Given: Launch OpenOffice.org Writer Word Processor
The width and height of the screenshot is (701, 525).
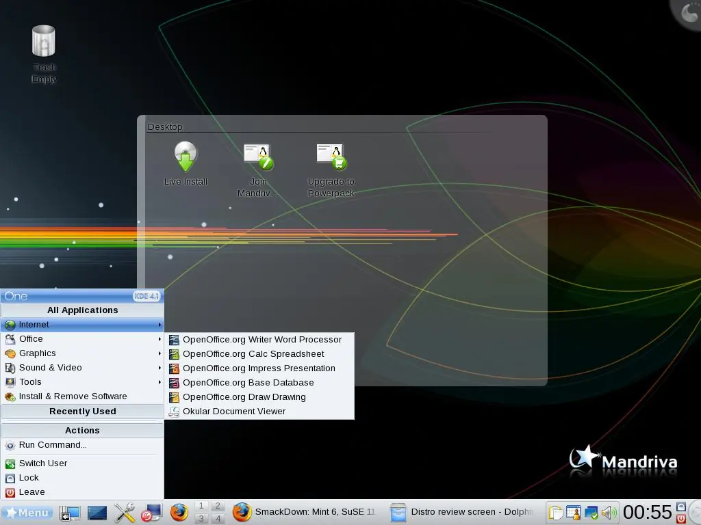Looking at the screenshot, I should click(259, 340).
